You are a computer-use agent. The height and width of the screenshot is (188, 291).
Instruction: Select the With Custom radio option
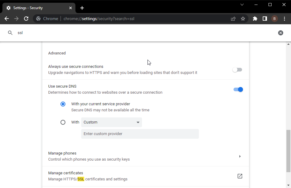point(63,122)
